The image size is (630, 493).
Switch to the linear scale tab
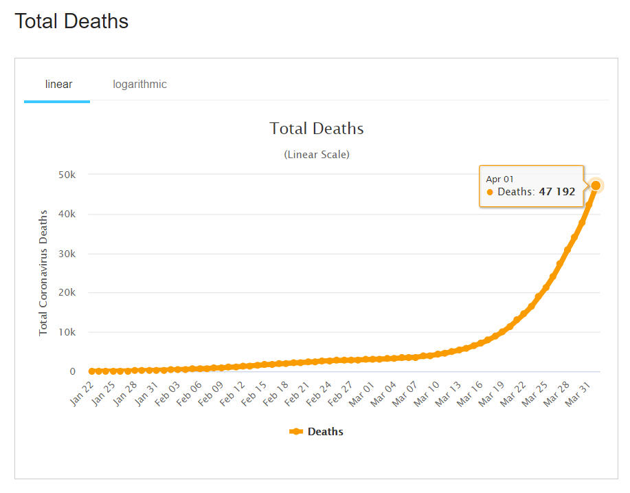tap(58, 85)
